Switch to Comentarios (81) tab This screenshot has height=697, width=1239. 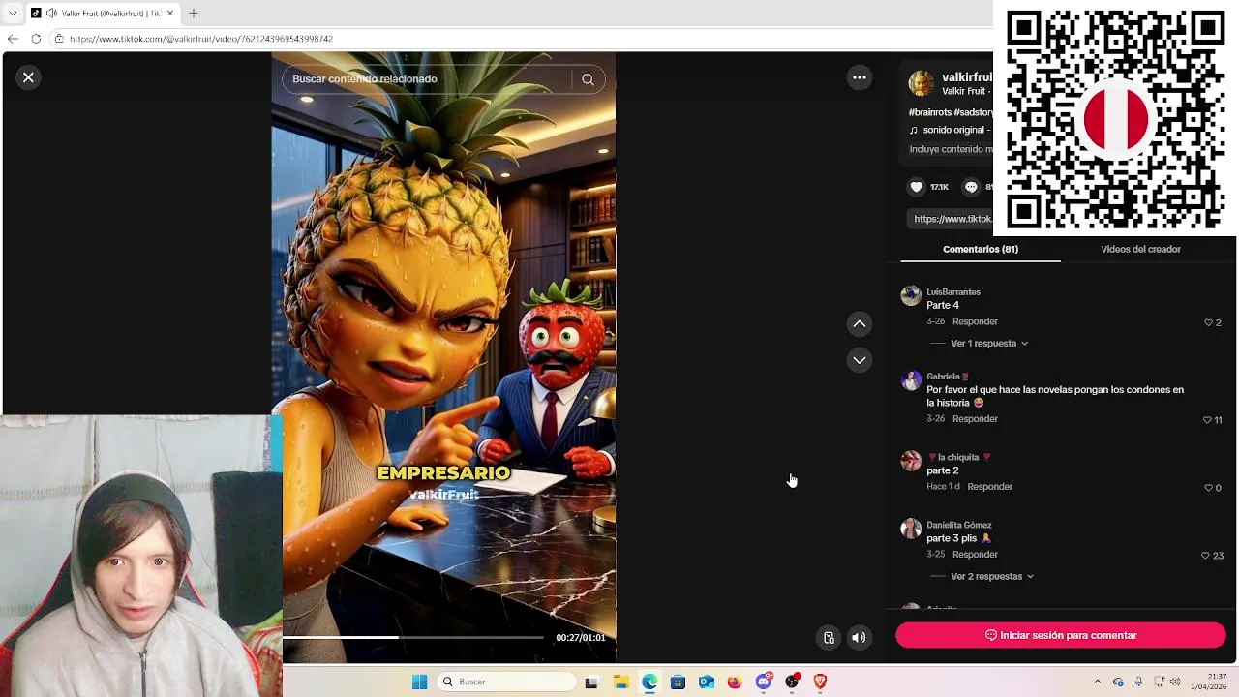click(x=981, y=249)
